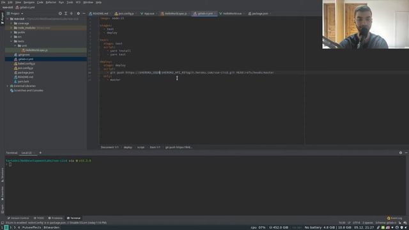Expand External Libraries node
This screenshot has height=230, width=409.
click(x=8, y=86)
